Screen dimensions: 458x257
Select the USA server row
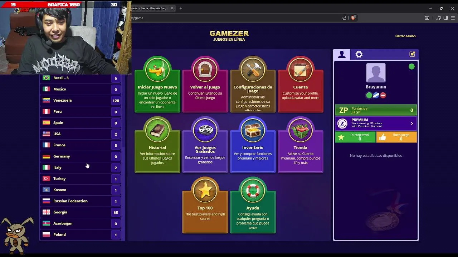point(81,134)
